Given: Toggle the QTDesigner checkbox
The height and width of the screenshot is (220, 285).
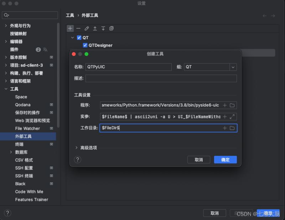Looking at the screenshot, I should tap(85, 45).
